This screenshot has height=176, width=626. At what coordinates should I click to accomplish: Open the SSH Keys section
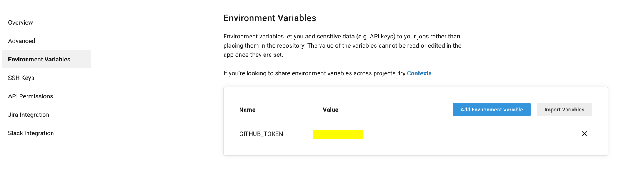pyautogui.click(x=21, y=78)
